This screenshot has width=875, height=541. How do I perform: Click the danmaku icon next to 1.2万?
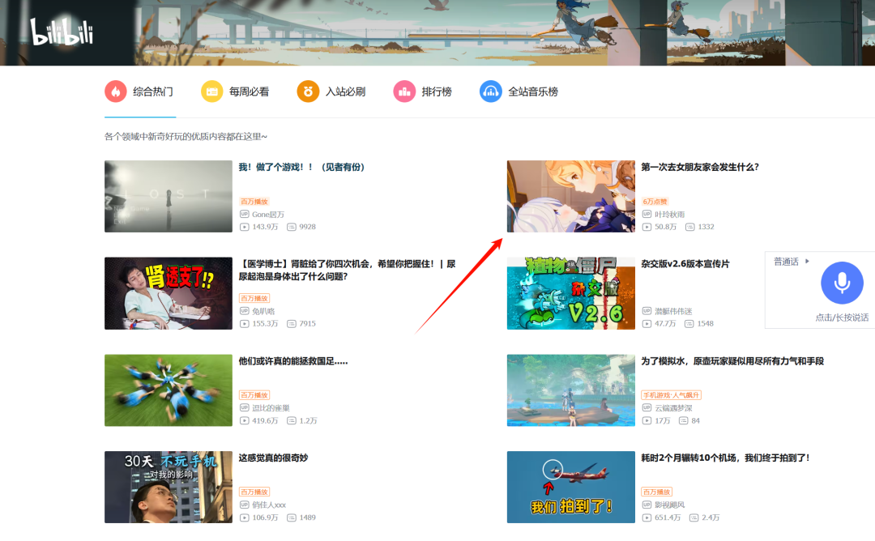tap(292, 420)
